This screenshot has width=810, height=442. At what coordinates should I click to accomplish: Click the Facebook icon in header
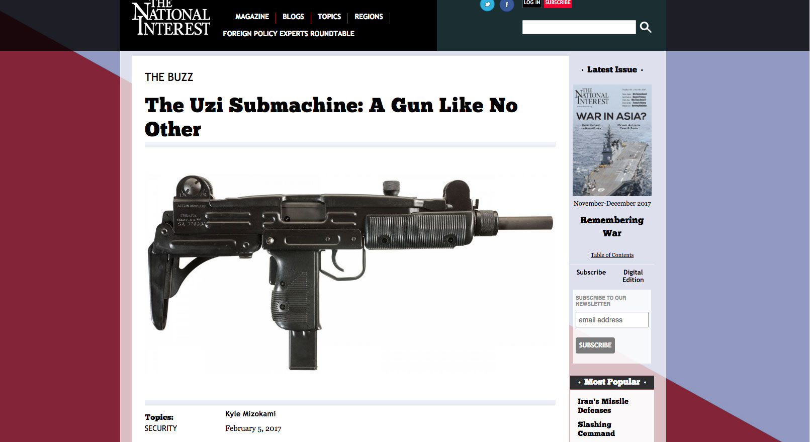(x=507, y=5)
